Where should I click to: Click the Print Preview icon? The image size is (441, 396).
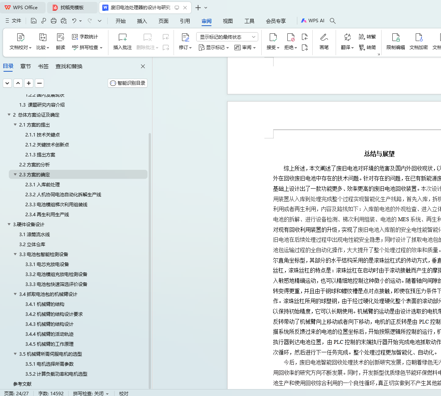pyautogui.click(x=64, y=21)
